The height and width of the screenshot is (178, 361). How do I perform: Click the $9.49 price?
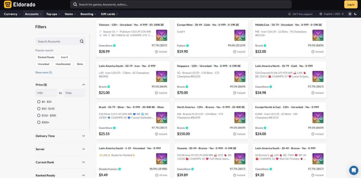103,175
